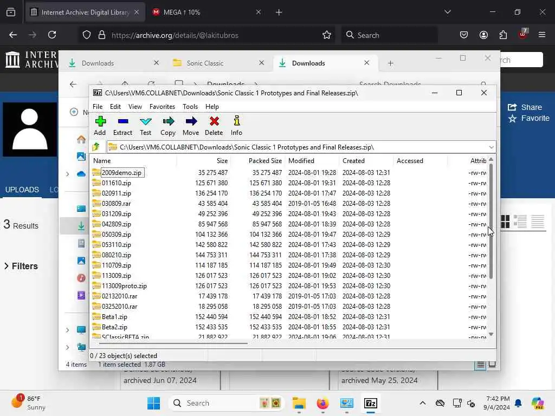
Task: Select the Copy toolbar icon
Action: click(x=168, y=126)
